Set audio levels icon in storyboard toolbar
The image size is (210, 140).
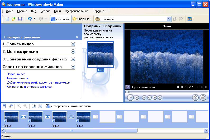4,106
